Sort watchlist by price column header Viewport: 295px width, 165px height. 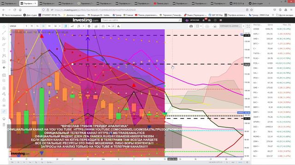click(x=270, y=25)
